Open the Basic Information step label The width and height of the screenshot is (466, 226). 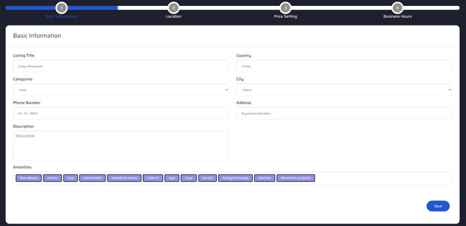point(62,16)
